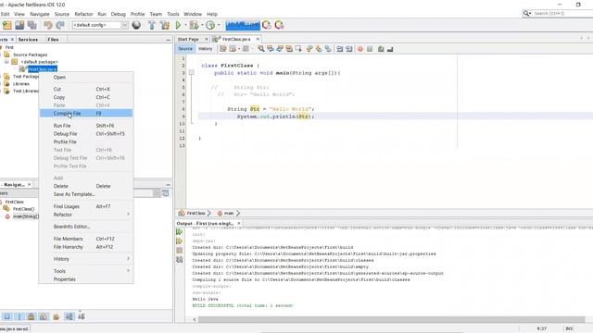The width and height of the screenshot is (593, 333).
Task: Click the Save All toolbar icon
Action: coord(32,25)
